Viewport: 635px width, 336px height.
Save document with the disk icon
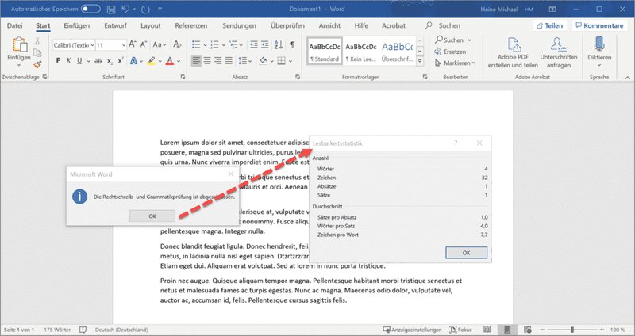tap(111, 9)
